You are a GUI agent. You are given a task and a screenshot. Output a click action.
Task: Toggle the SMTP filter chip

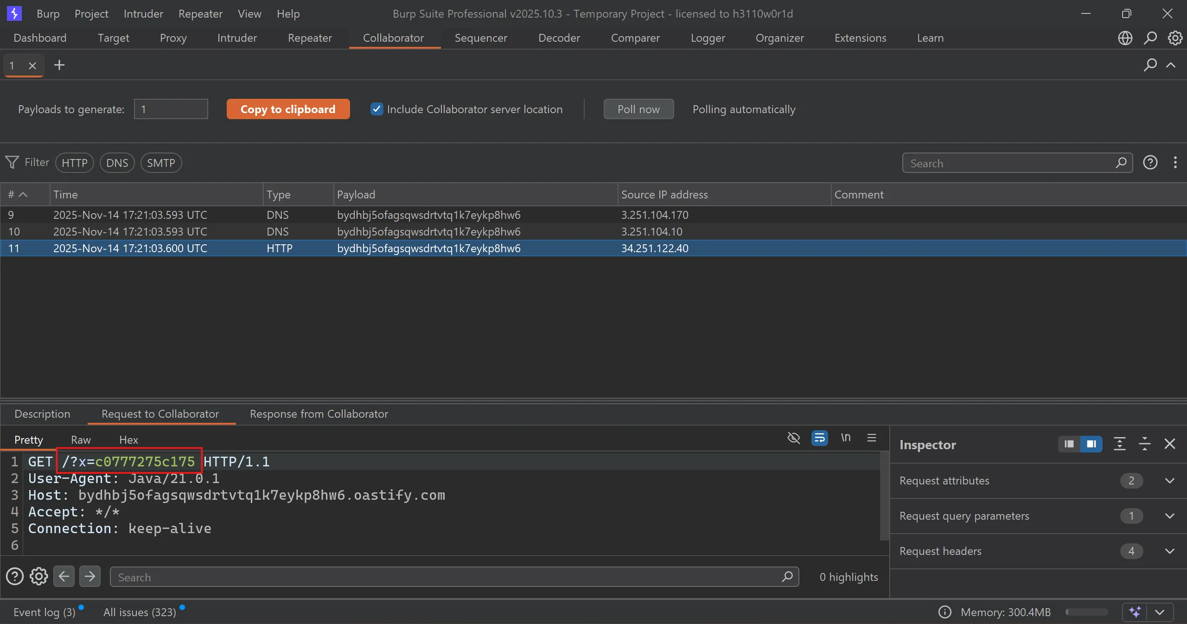pos(161,163)
